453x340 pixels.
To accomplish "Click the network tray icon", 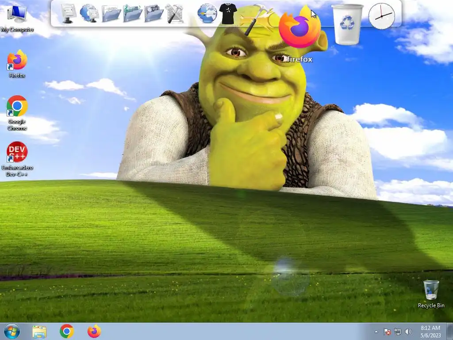I will 398,332.
